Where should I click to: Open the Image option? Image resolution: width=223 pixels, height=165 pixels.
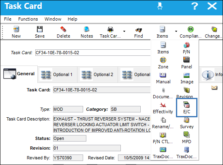pyautogui.click(x=187, y=78)
